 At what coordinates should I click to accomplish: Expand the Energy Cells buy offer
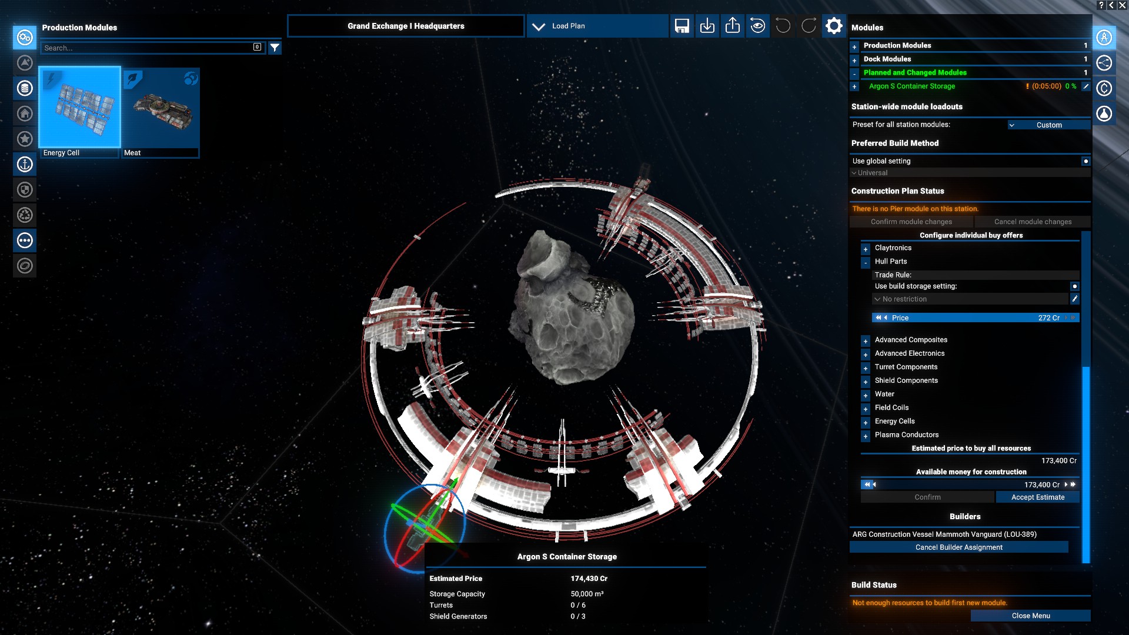pyautogui.click(x=866, y=422)
